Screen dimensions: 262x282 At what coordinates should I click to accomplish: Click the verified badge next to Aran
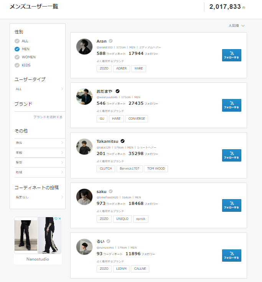111,41
